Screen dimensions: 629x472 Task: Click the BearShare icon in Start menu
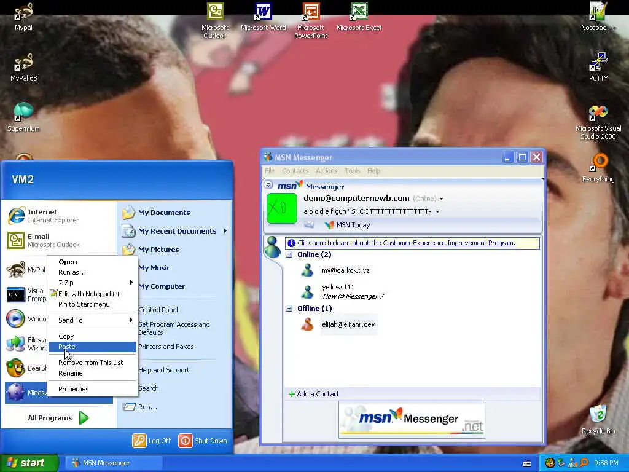coord(15,368)
